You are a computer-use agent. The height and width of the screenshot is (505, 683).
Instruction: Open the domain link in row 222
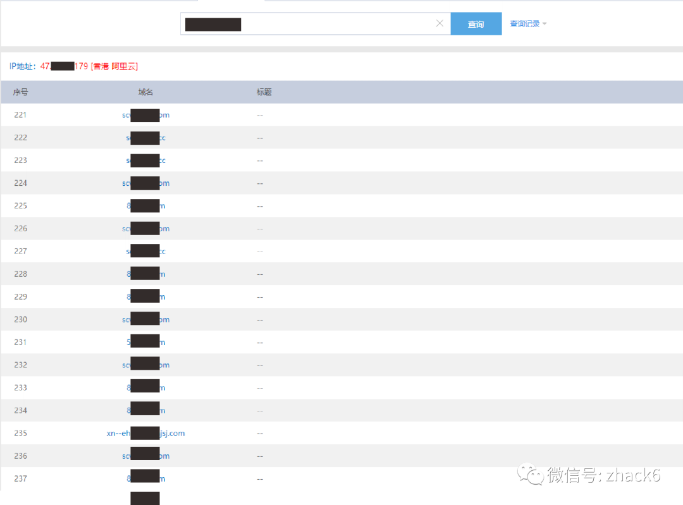tap(145, 138)
